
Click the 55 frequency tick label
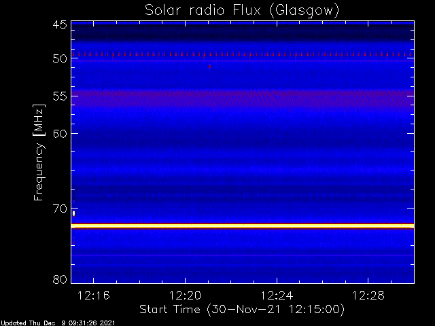point(60,96)
